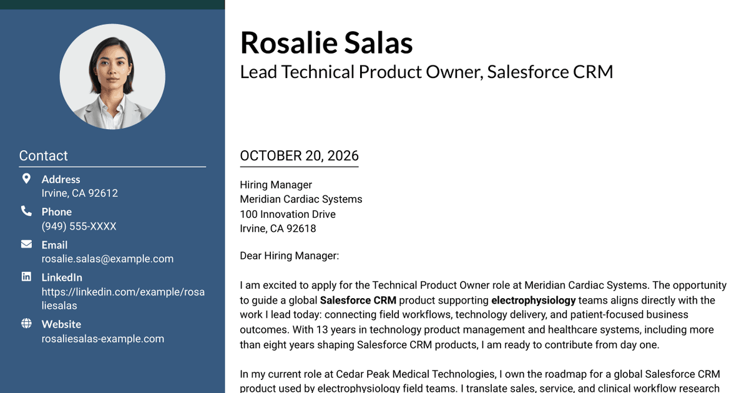Click the bold word 'electrophysiology'

coord(534,300)
